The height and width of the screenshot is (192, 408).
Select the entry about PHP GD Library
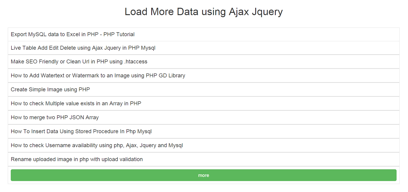coord(98,76)
